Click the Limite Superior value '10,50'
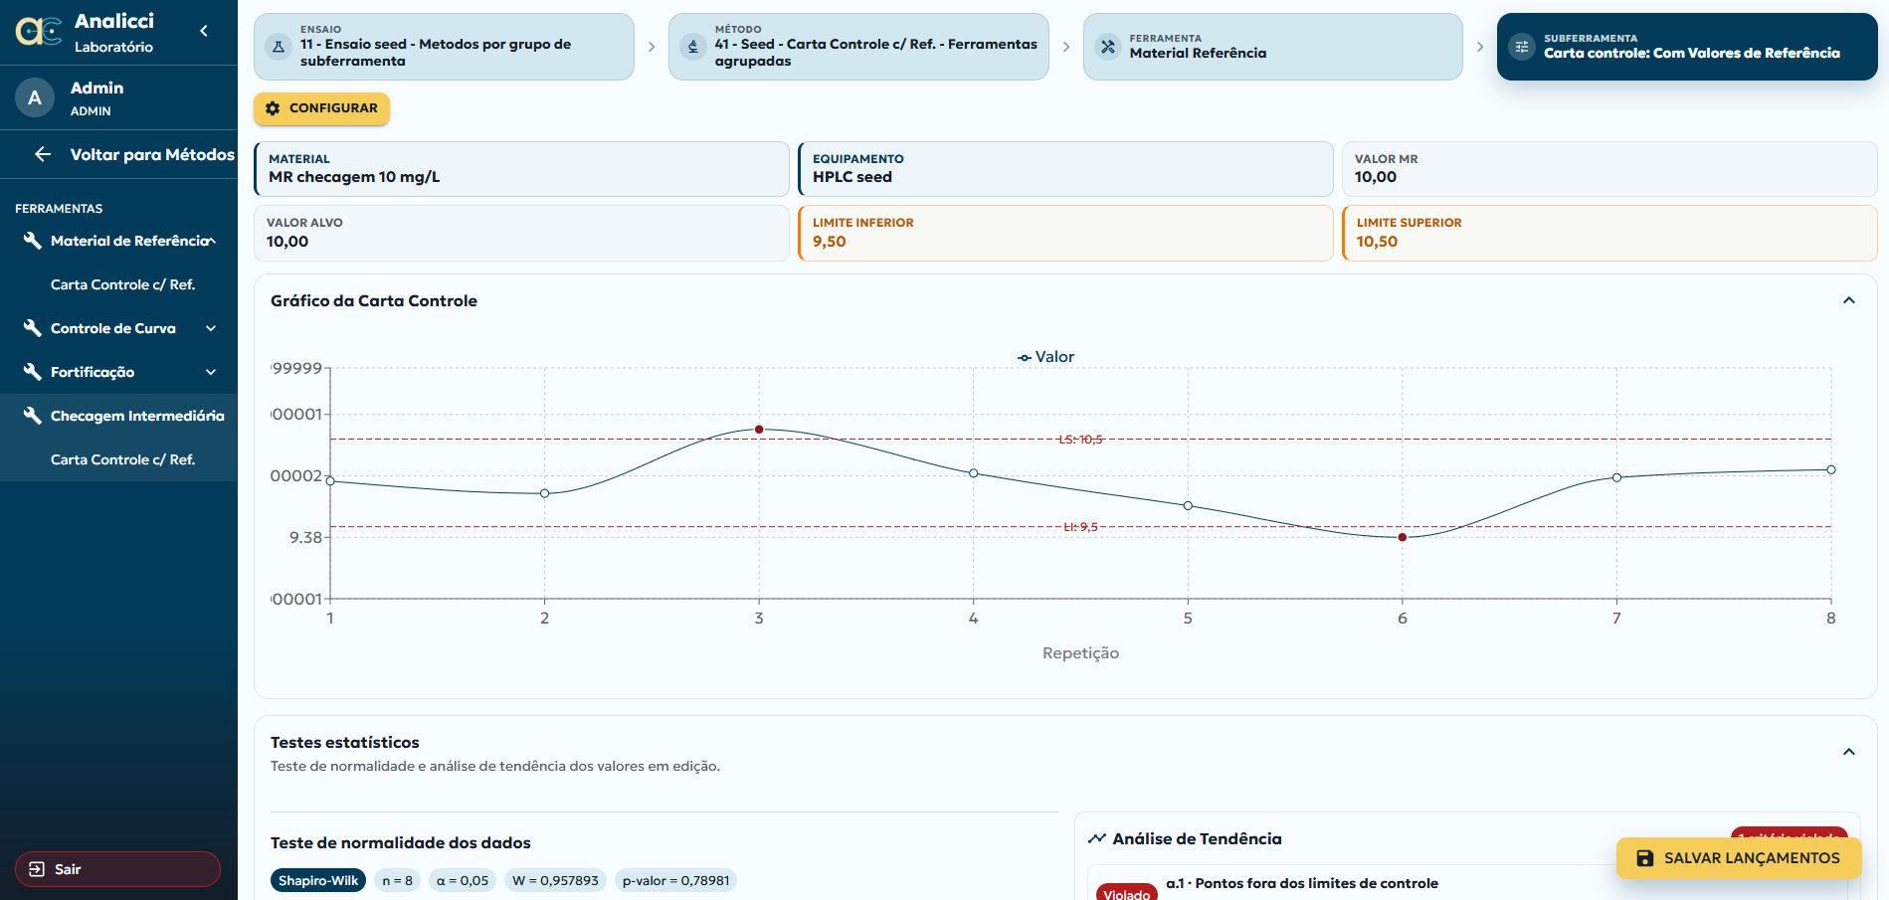1889x900 pixels. click(x=1377, y=242)
